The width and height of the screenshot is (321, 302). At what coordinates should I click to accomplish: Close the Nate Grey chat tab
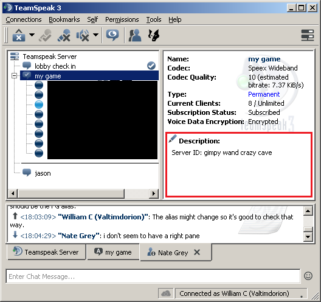(x=197, y=253)
